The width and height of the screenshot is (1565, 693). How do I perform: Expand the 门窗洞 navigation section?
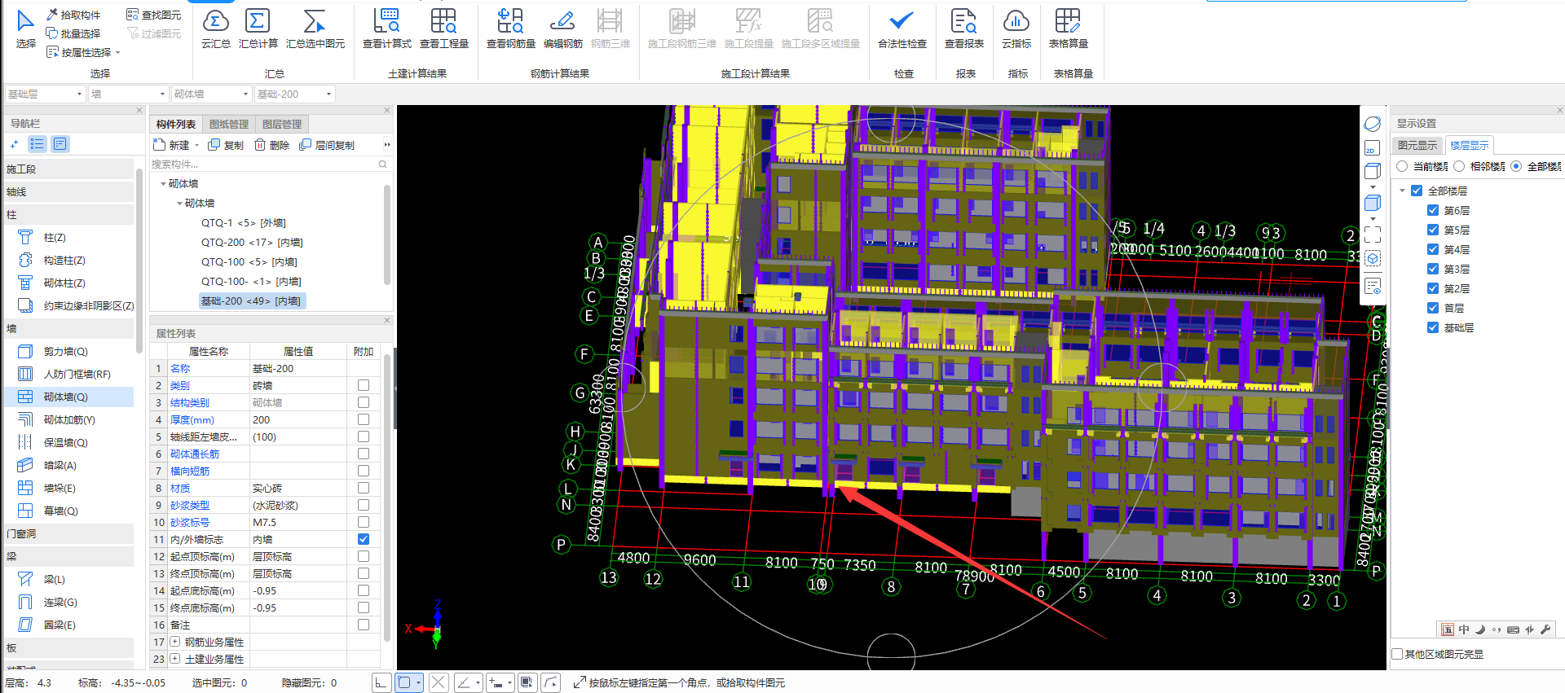tap(68, 533)
